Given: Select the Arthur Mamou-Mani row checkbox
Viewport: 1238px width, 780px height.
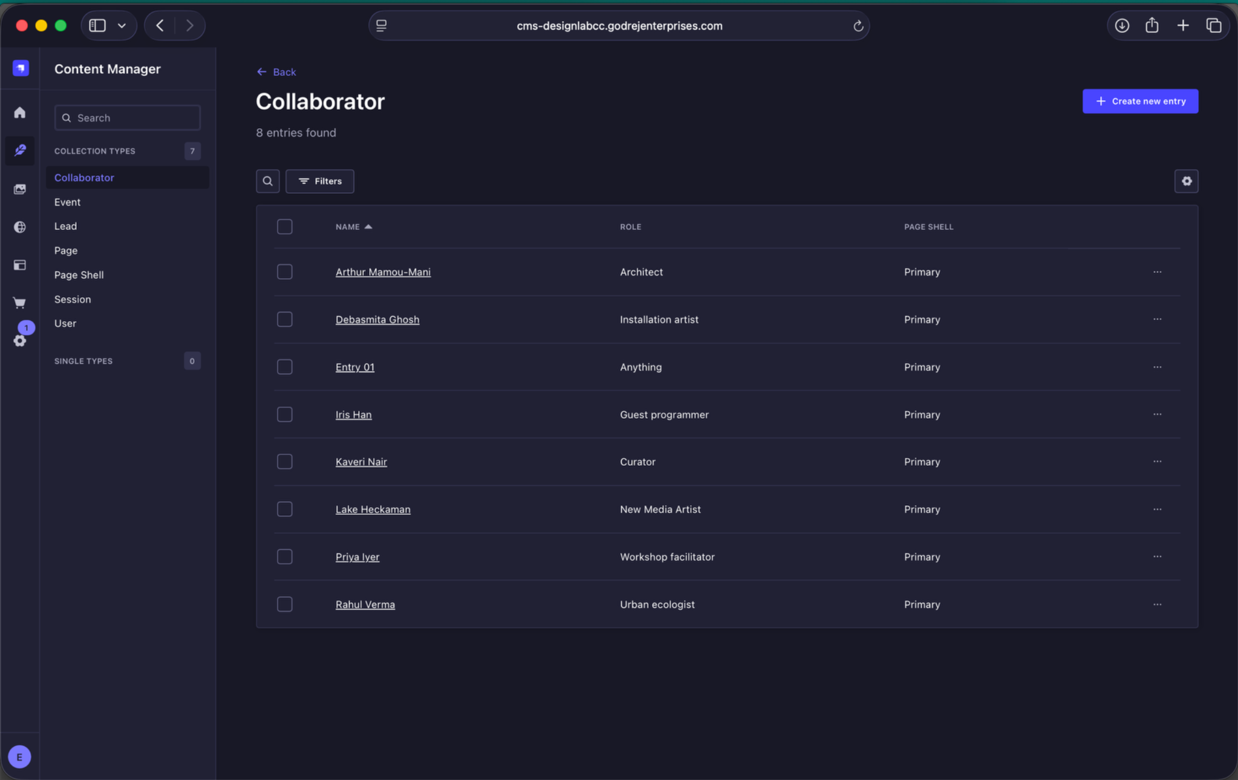Looking at the screenshot, I should point(284,272).
